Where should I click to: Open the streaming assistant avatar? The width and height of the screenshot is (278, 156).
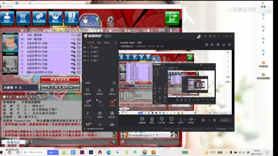click(x=198, y=36)
